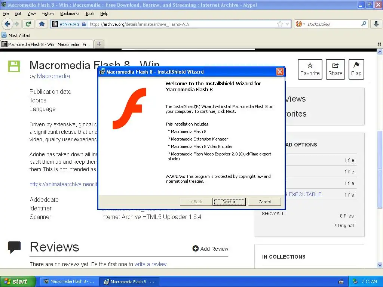Viewport: 383px width, 287px height.
Task: Open the Bookmarks menu
Action: [x=70, y=13]
